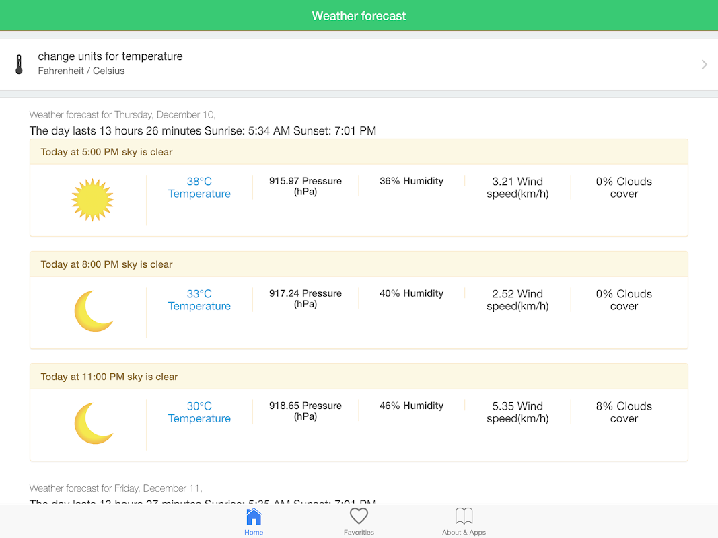The width and height of the screenshot is (718, 538).
Task: Tap the Home house icon
Action: [254, 516]
